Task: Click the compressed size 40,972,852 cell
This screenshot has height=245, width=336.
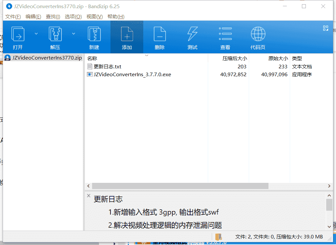Action: pos(233,74)
